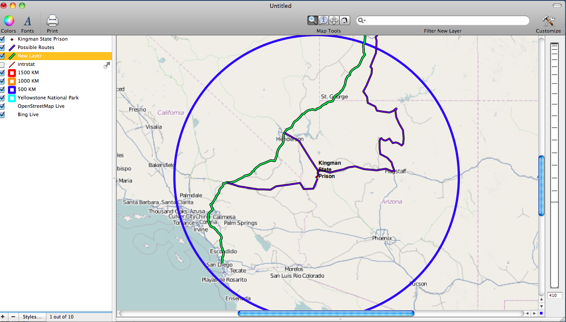Click the zoom value field showing 410
566x322 pixels.
click(x=555, y=295)
